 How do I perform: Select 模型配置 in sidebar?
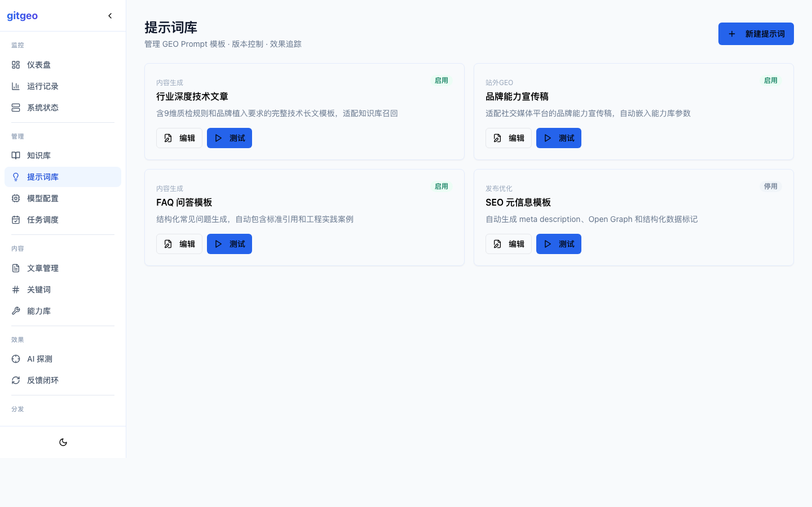click(63, 198)
